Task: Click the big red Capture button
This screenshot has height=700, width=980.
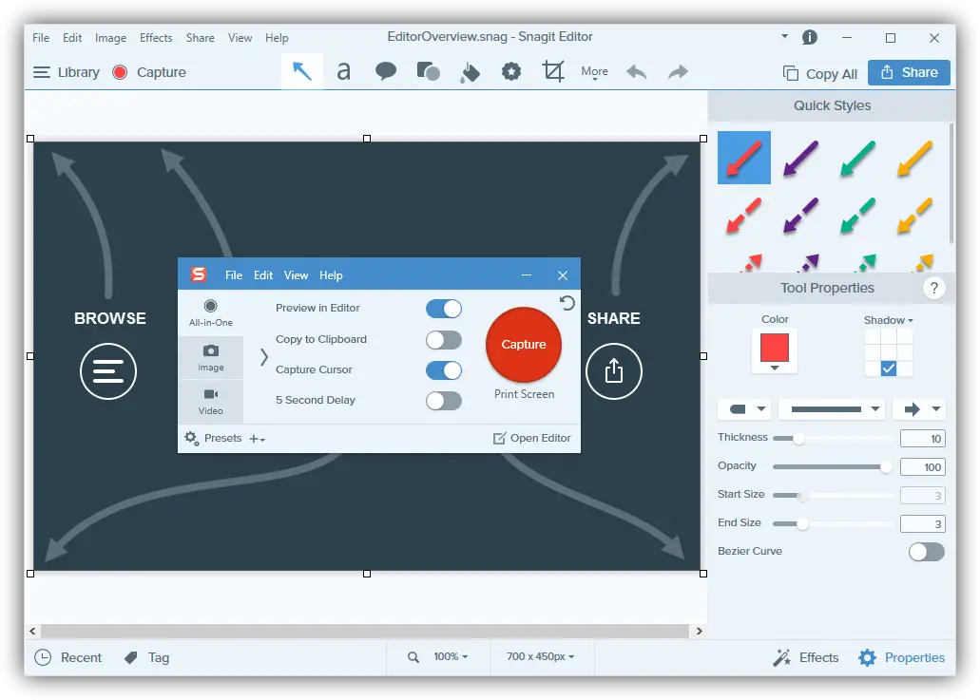Action: (524, 345)
